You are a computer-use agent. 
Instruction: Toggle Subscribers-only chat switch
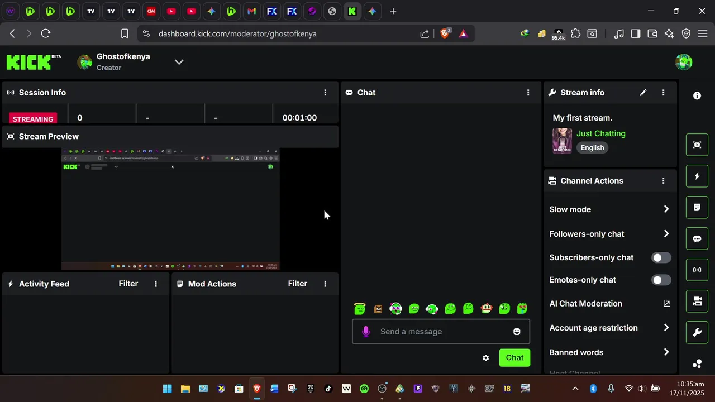coord(661,258)
